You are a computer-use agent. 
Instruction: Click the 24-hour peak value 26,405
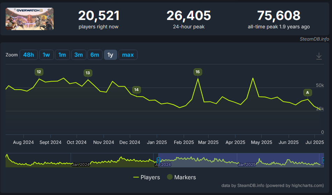(x=189, y=16)
